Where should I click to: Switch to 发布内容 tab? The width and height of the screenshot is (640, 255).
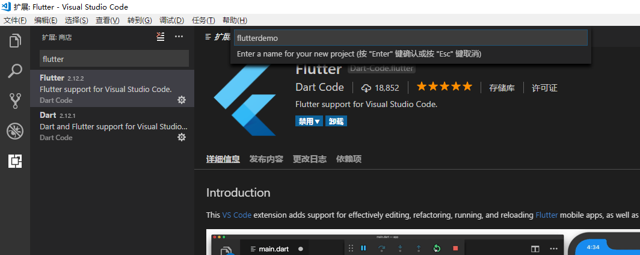coord(266,159)
